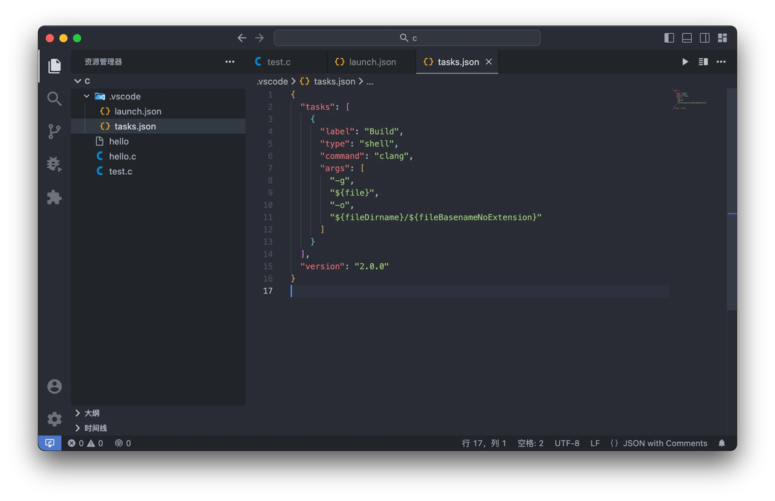Click the "tasks" key on line 2
Image resolution: width=775 pixels, height=501 pixels.
[317, 107]
